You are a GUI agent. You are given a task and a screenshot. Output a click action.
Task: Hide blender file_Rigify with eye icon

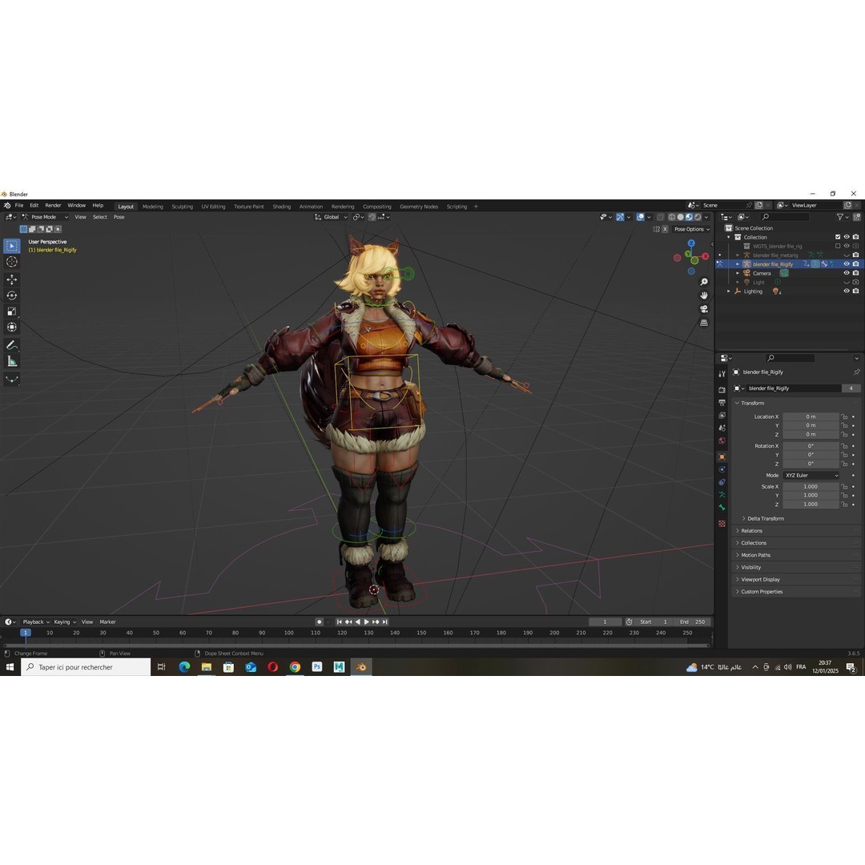(847, 264)
